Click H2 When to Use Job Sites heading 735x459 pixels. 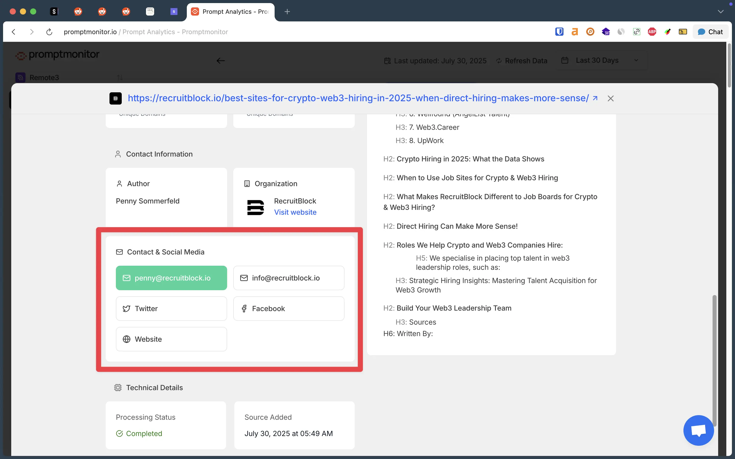[x=471, y=177]
